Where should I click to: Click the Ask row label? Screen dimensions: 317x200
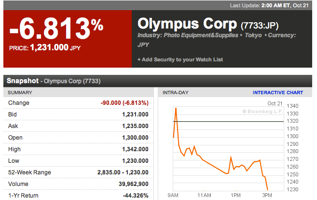pos(13,126)
